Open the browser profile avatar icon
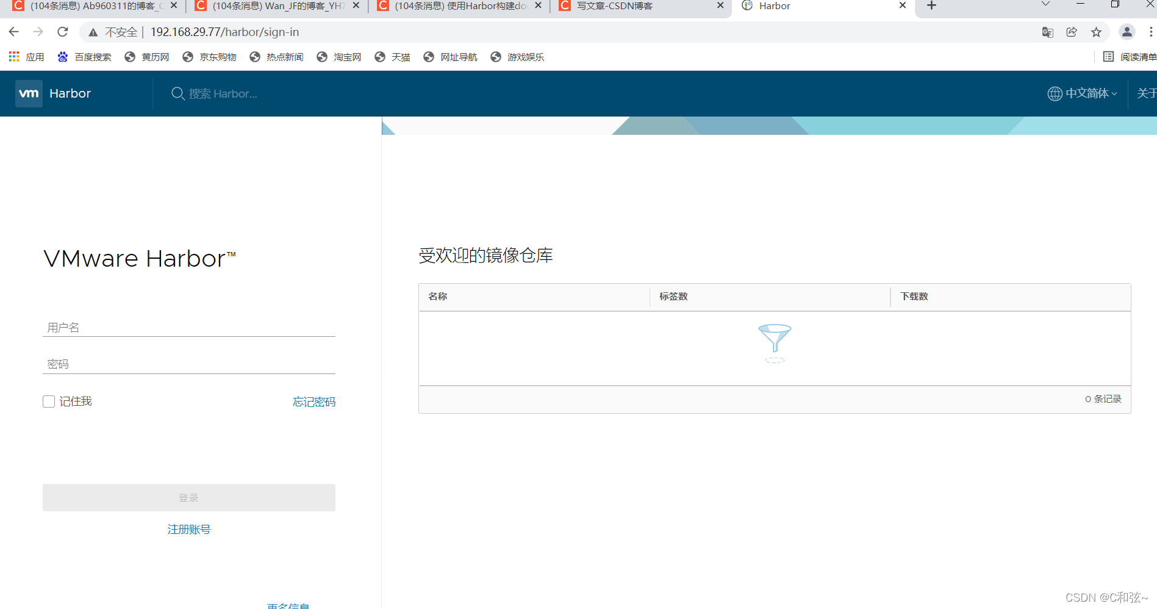The width and height of the screenshot is (1157, 609). click(x=1127, y=32)
